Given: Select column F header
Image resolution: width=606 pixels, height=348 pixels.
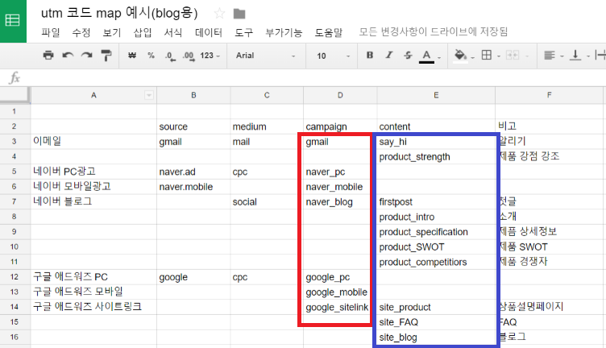Looking at the screenshot, I should click(550, 95).
